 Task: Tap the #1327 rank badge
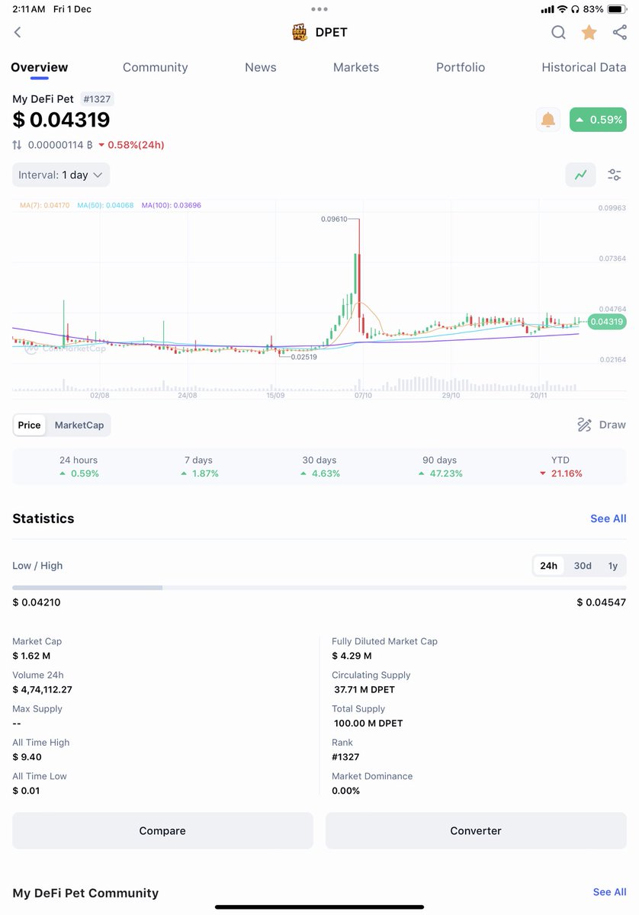tap(97, 99)
